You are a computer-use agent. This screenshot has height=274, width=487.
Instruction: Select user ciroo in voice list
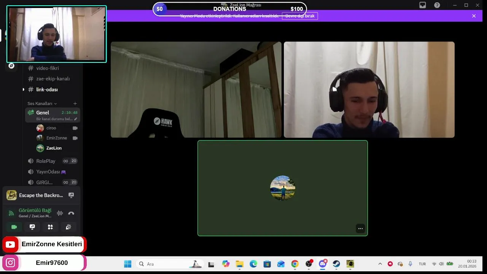click(x=51, y=128)
